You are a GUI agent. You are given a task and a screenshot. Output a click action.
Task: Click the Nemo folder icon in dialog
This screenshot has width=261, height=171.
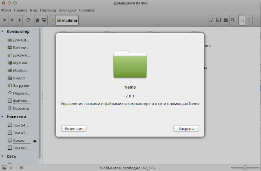(130, 64)
